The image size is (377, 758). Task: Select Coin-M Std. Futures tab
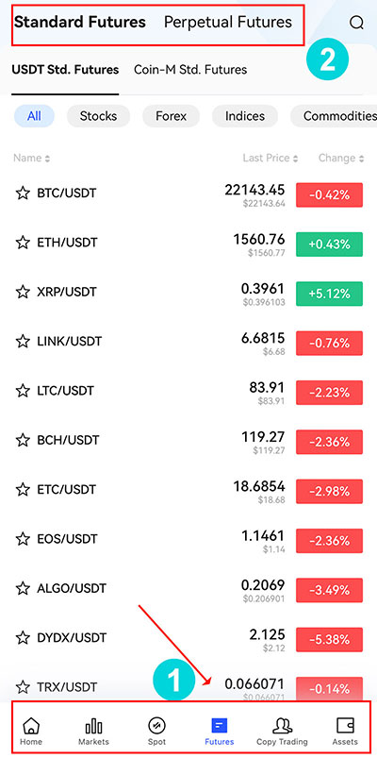pyautogui.click(x=190, y=70)
